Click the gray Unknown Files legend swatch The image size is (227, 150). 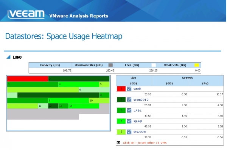click(110, 65)
